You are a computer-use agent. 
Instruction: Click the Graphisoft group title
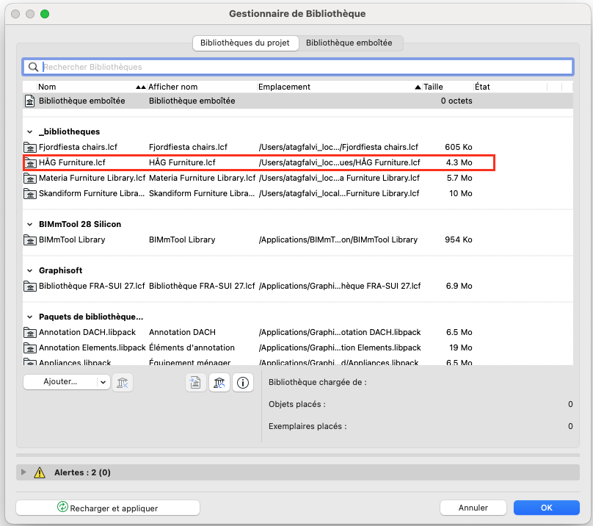click(x=60, y=270)
